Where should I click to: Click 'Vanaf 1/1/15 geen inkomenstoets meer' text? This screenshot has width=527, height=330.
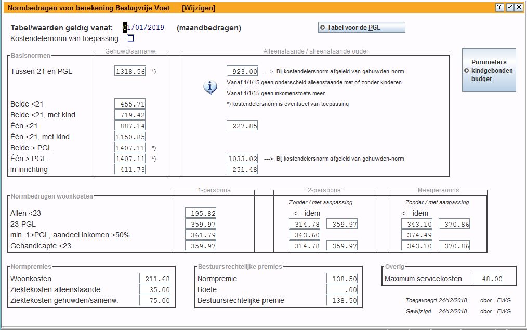[x=275, y=93]
